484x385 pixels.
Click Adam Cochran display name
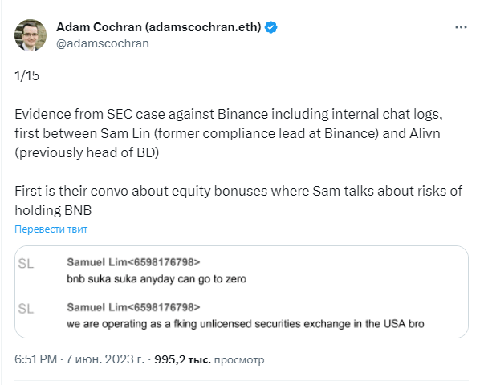click(x=159, y=27)
